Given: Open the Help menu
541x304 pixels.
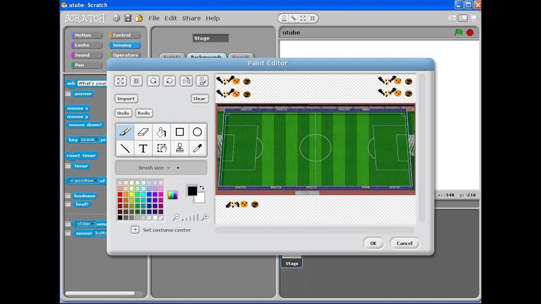Looking at the screenshot, I should coord(213,18).
